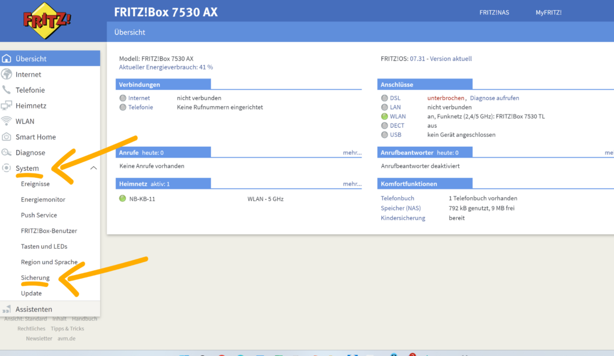Click the DECT link in Anschlüsse
This screenshot has width=614, height=356.
pos(397,126)
